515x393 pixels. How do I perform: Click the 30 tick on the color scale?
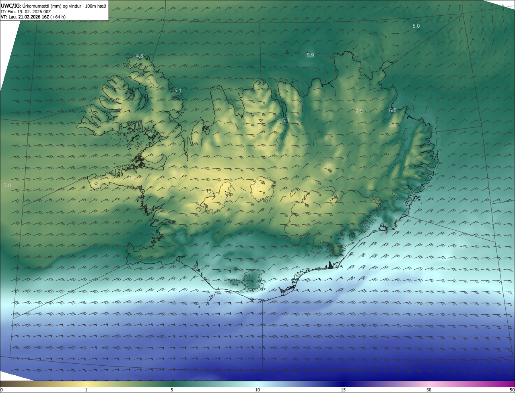coord(429,390)
